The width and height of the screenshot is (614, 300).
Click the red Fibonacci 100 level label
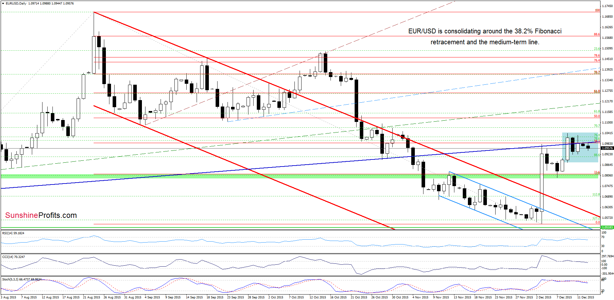coord(597,10)
